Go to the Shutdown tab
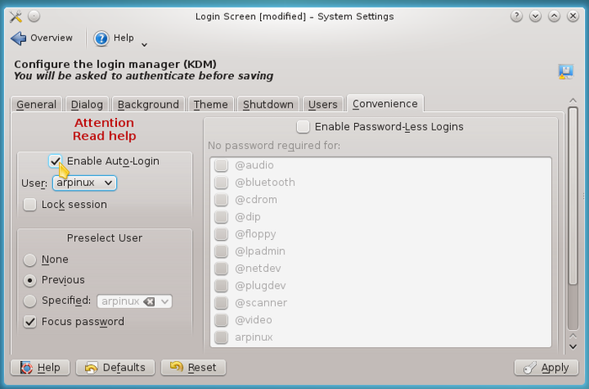Image resolution: width=589 pixels, height=389 pixels. point(268,104)
